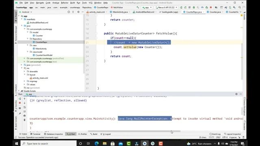Click the Attach Debugger icon in toolbar
260x146 pixels.
coord(207,7)
